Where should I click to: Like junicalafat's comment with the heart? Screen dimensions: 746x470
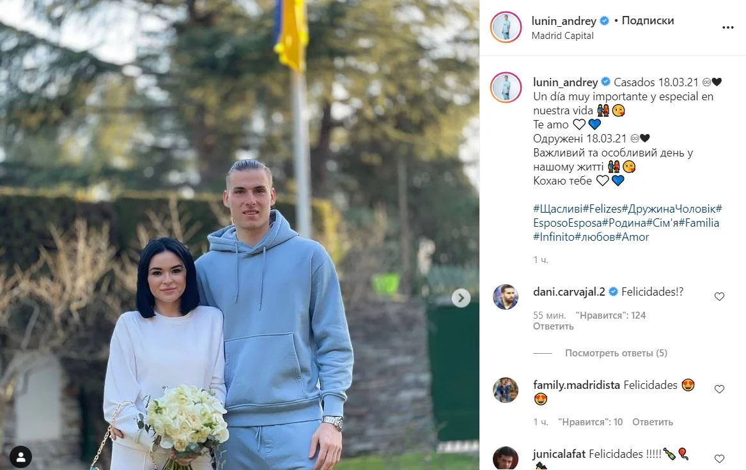(719, 459)
